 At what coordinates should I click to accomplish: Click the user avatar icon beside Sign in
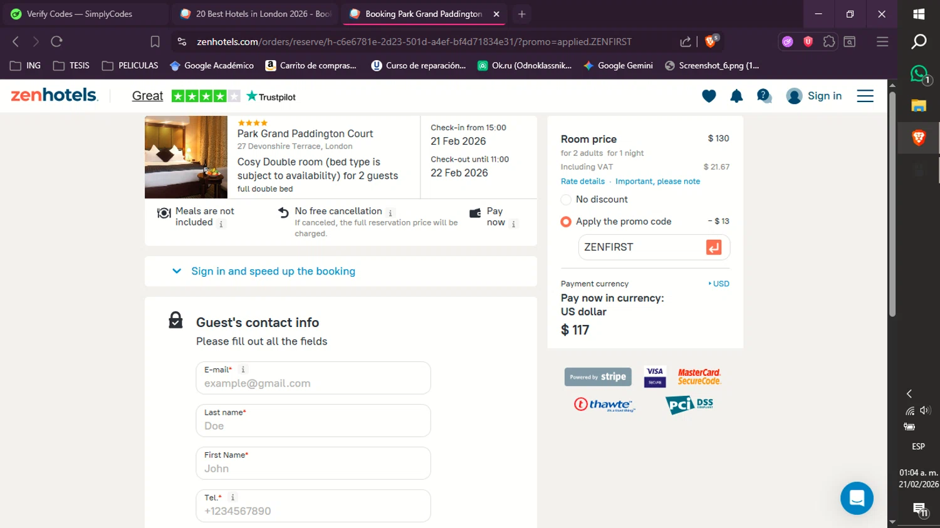pyautogui.click(x=794, y=96)
